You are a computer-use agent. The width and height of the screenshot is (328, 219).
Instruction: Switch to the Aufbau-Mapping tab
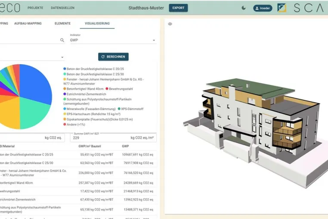(28, 23)
